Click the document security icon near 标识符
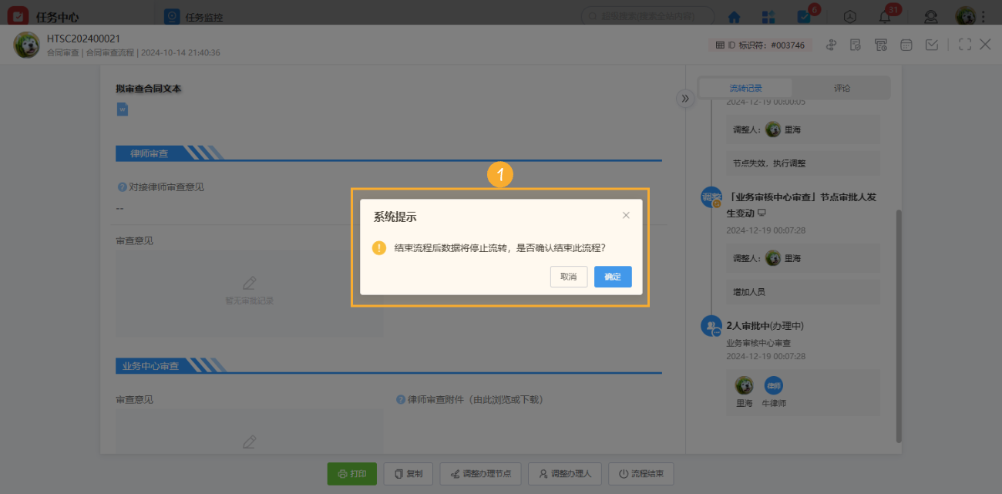The image size is (1002, 494). tap(855, 45)
